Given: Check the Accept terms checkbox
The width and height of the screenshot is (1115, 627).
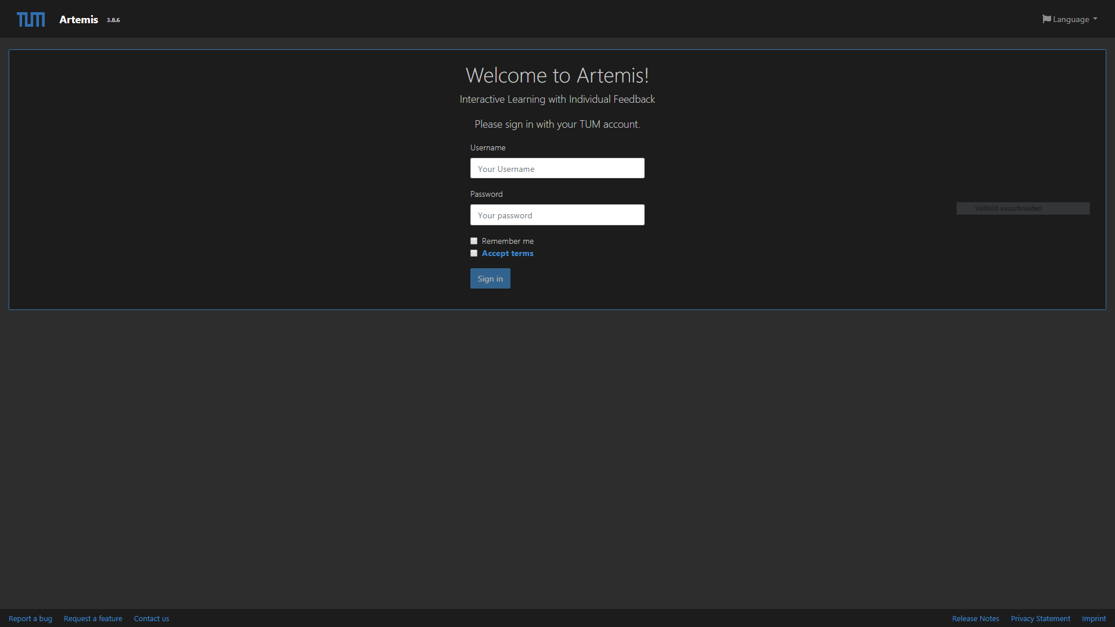Looking at the screenshot, I should [x=474, y=253].
